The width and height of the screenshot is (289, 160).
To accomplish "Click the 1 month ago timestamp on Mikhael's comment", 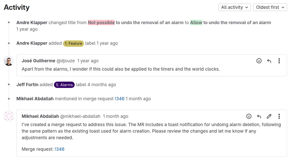I will coord(115,116).
